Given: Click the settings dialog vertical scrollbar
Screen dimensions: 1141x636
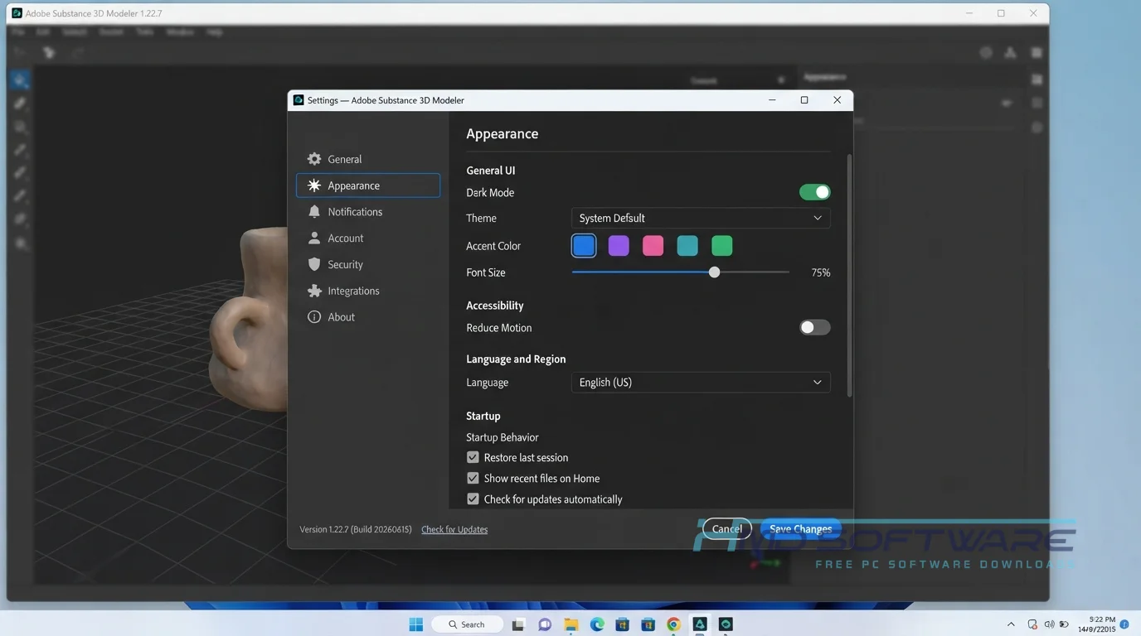Looking at the screenshot, I should click(x=848, y=275).
